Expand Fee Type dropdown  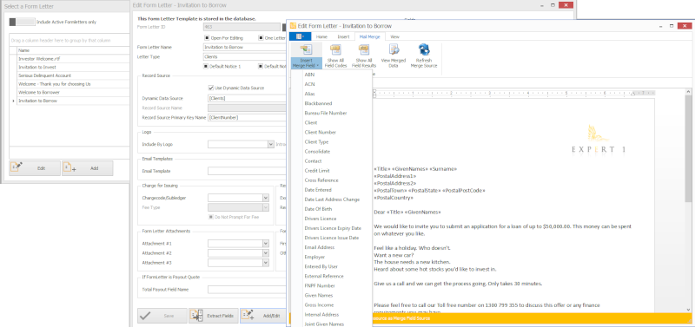(266, 207)
